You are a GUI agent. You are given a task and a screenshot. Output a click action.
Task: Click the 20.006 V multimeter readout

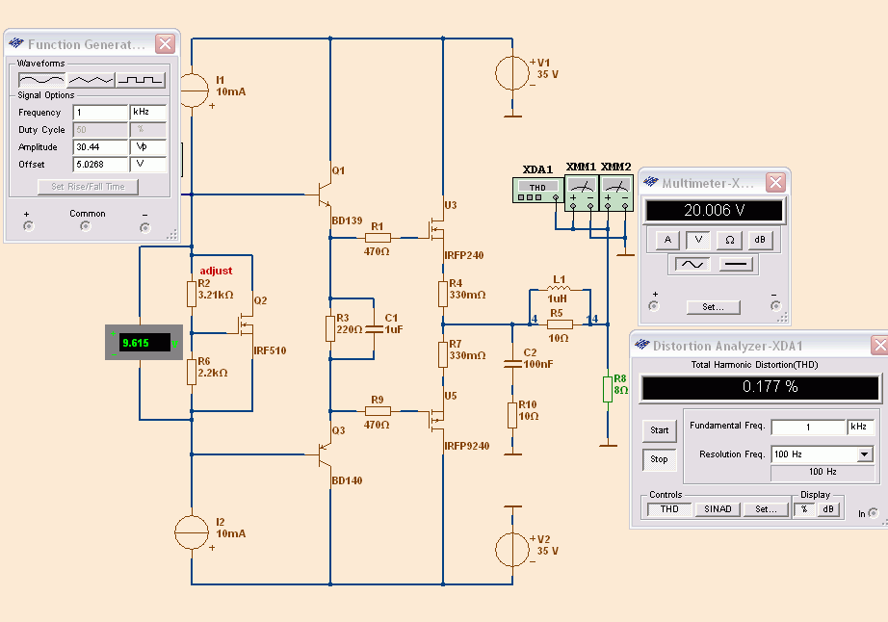click(714, 211)
